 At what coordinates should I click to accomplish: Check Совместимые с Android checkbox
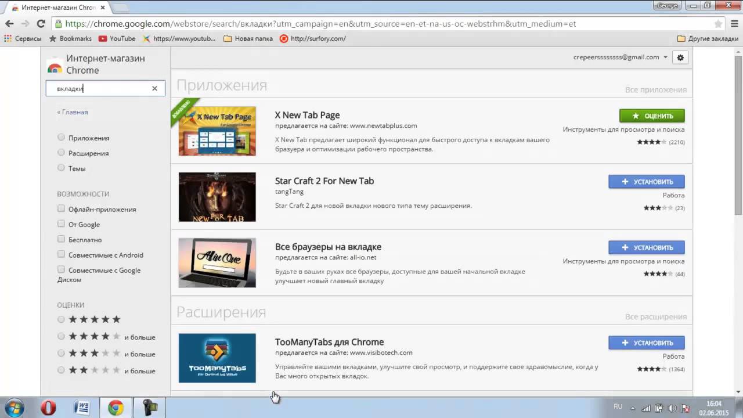(61, 254)
